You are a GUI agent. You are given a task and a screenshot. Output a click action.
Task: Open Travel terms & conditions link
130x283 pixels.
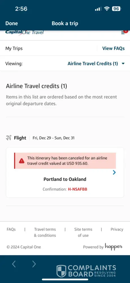tap(45, 232)
